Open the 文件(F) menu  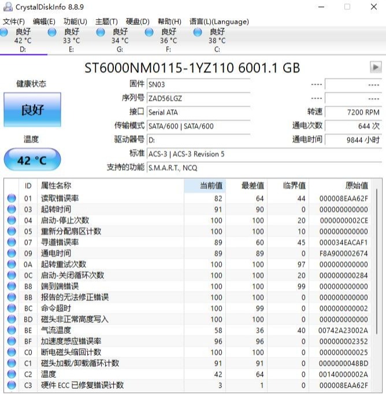13,21
